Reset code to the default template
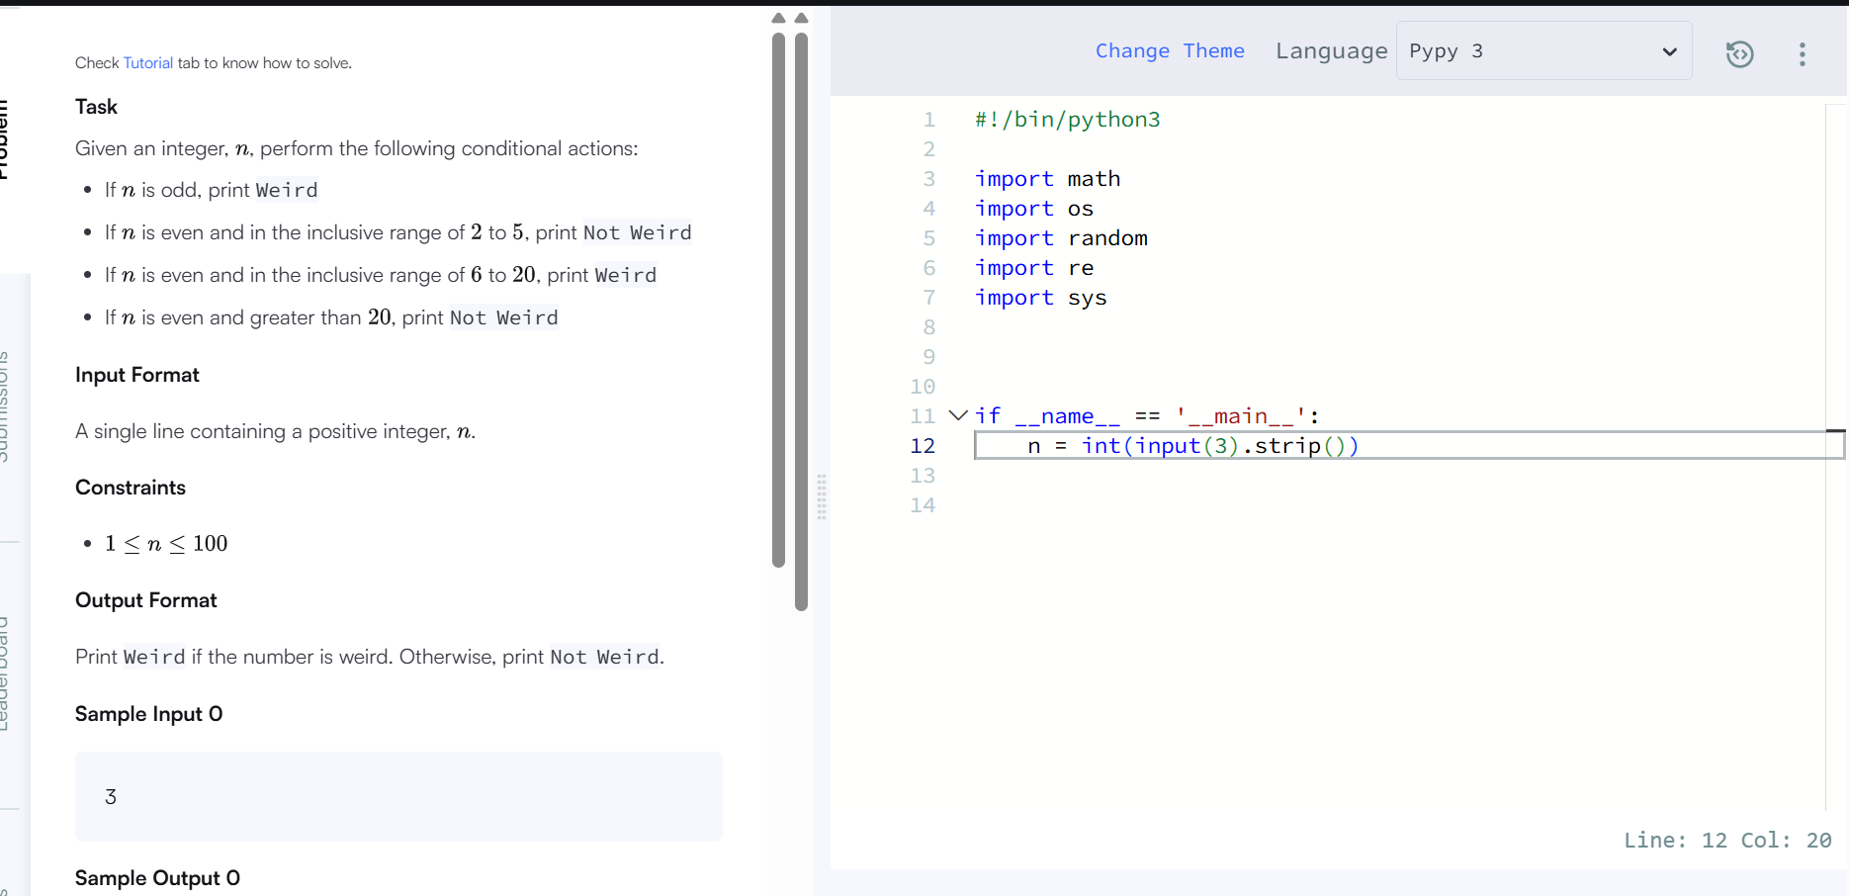Image resolution: width=1849 pixels, height=896 pixels. (1739, 53)
